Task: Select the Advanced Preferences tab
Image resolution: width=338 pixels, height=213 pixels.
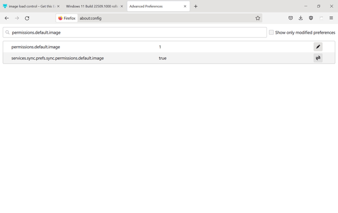Action: [158, 6]
